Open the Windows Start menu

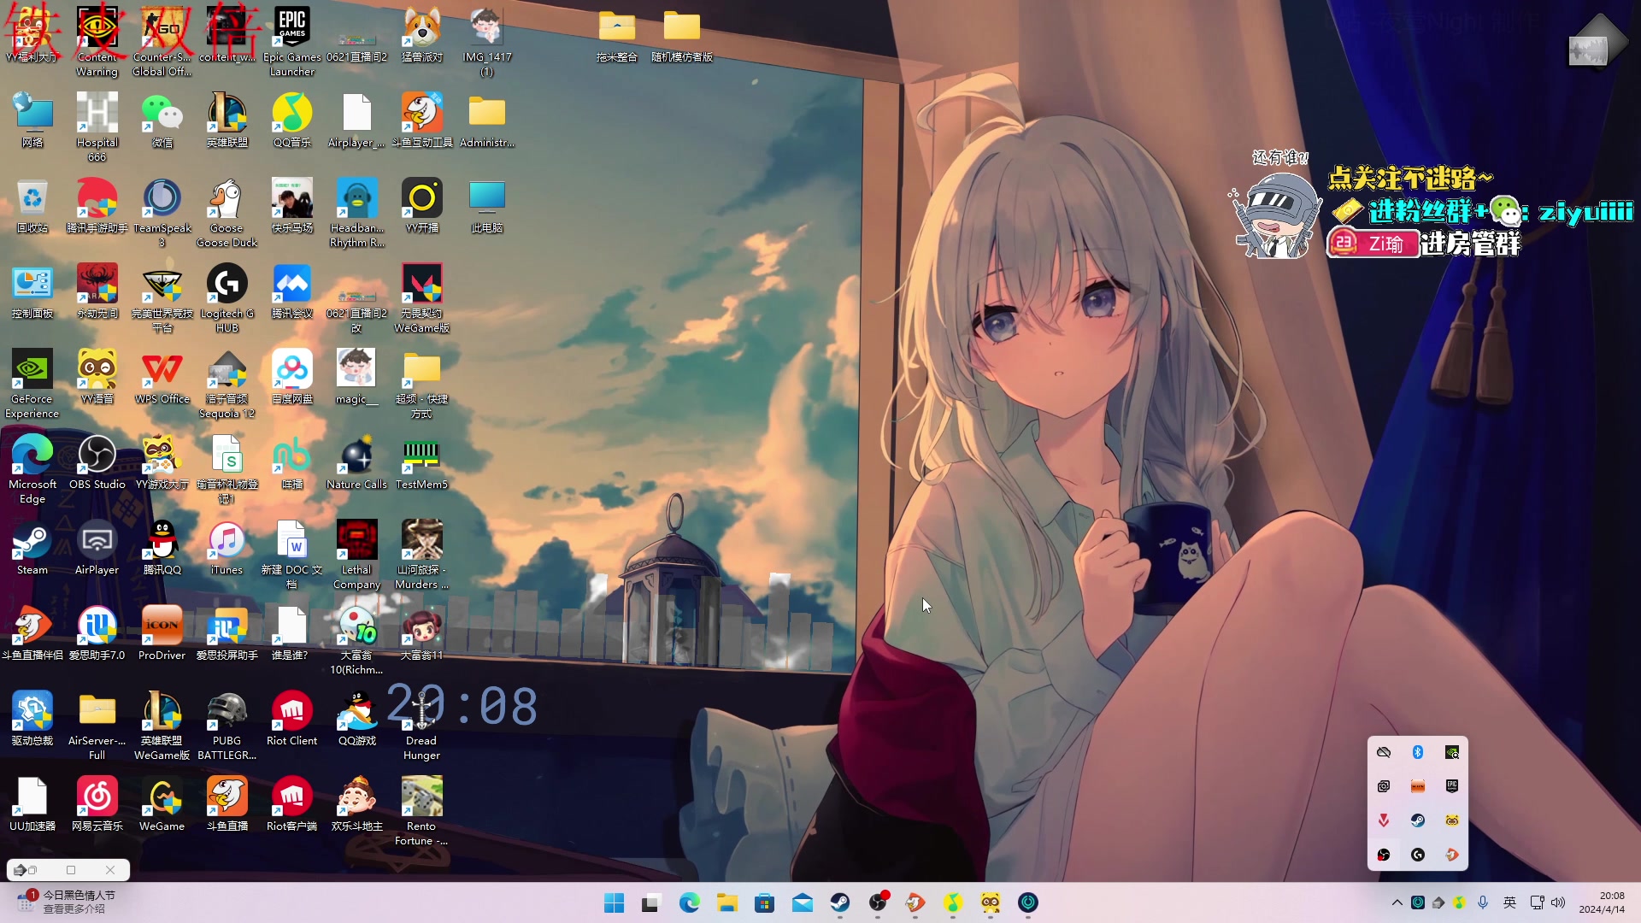pyautogui.click(x=615, y=902)
